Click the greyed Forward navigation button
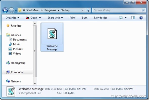 click(x=11, y=10)
